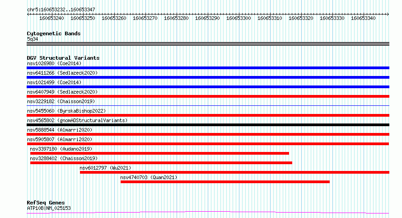The width and height of the screenshot is (402, 218).
Task: Select the blue bar under nsv6411266
Action: tap(208, 77)
